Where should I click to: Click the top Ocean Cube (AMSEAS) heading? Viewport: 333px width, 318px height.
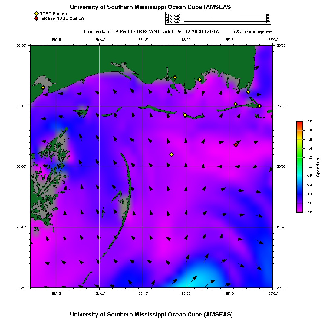click(x=151, y=7)
